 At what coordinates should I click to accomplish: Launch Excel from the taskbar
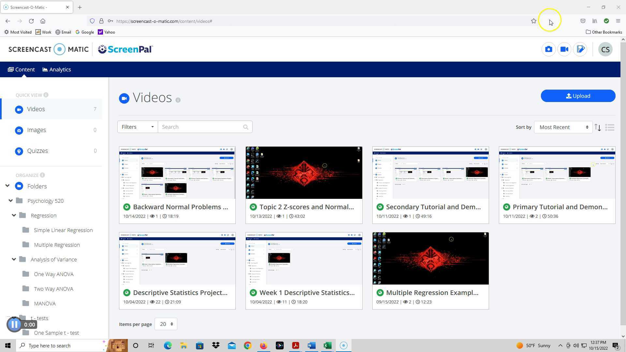coord(327,345)
